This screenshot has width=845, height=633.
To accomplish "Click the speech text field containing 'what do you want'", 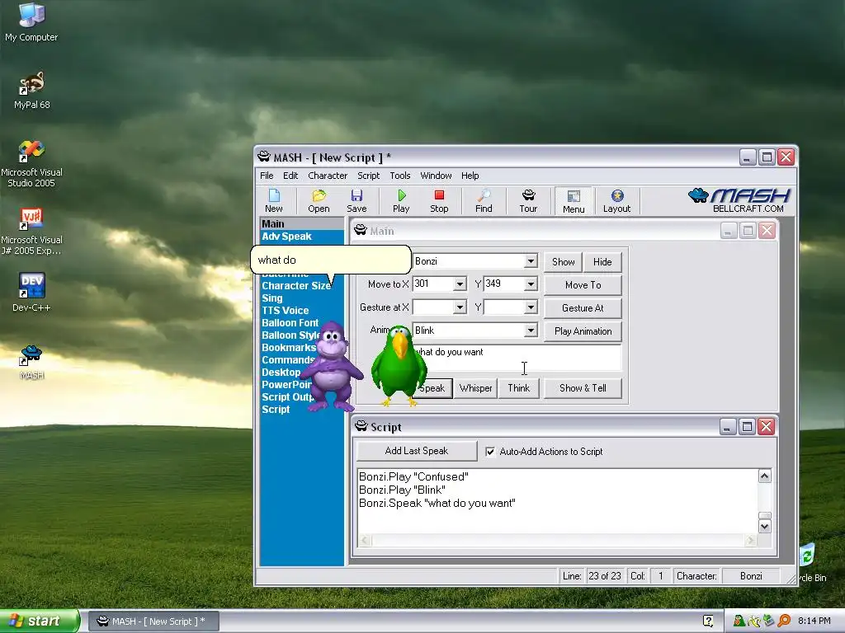I will pos(517,358).
